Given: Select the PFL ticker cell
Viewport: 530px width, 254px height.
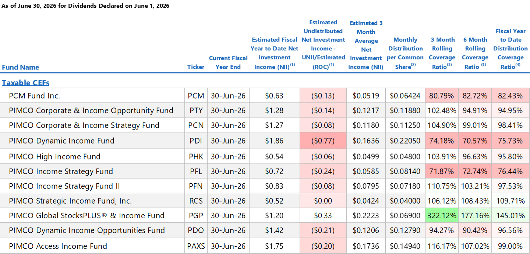Looking at the screenshot, I should point(196,171).
